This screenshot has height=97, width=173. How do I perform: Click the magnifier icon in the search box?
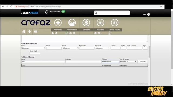point(96,13)
